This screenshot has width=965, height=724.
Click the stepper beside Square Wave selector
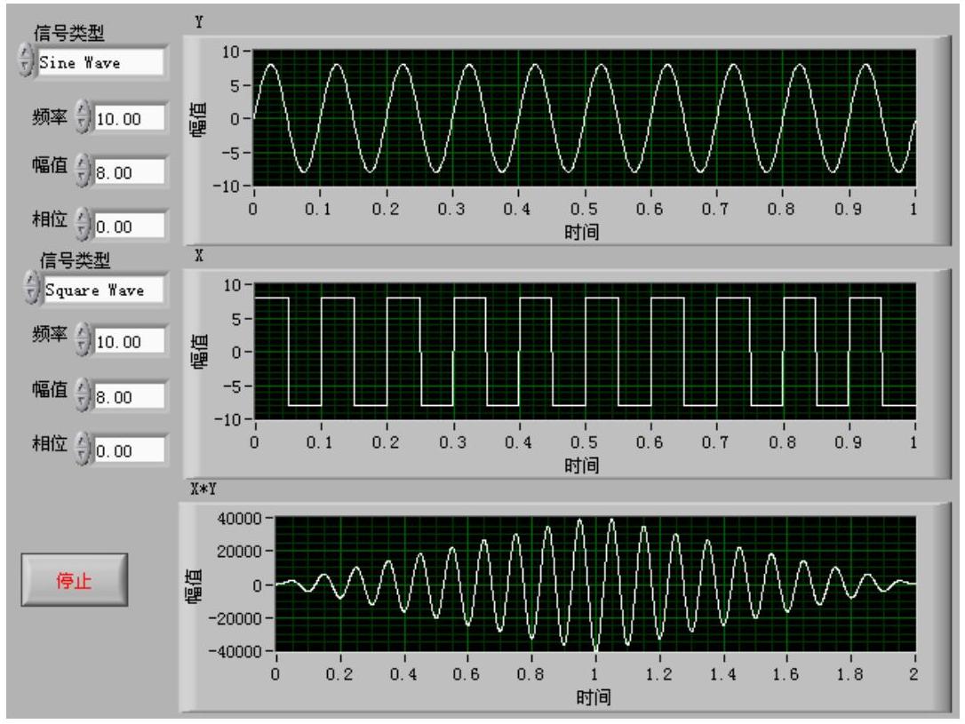tap(31, 288)
